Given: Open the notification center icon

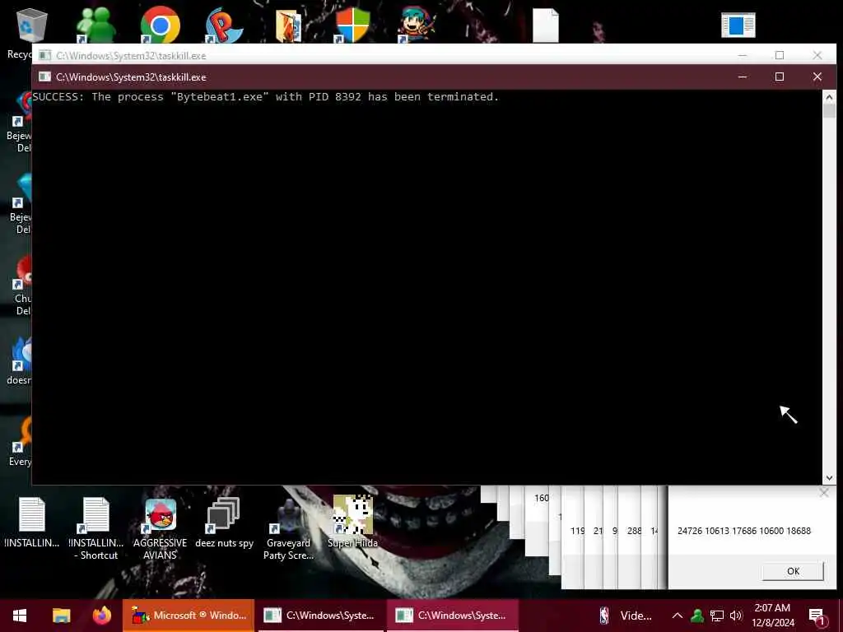Looking at the screenshot, I should tap(817, 616).
